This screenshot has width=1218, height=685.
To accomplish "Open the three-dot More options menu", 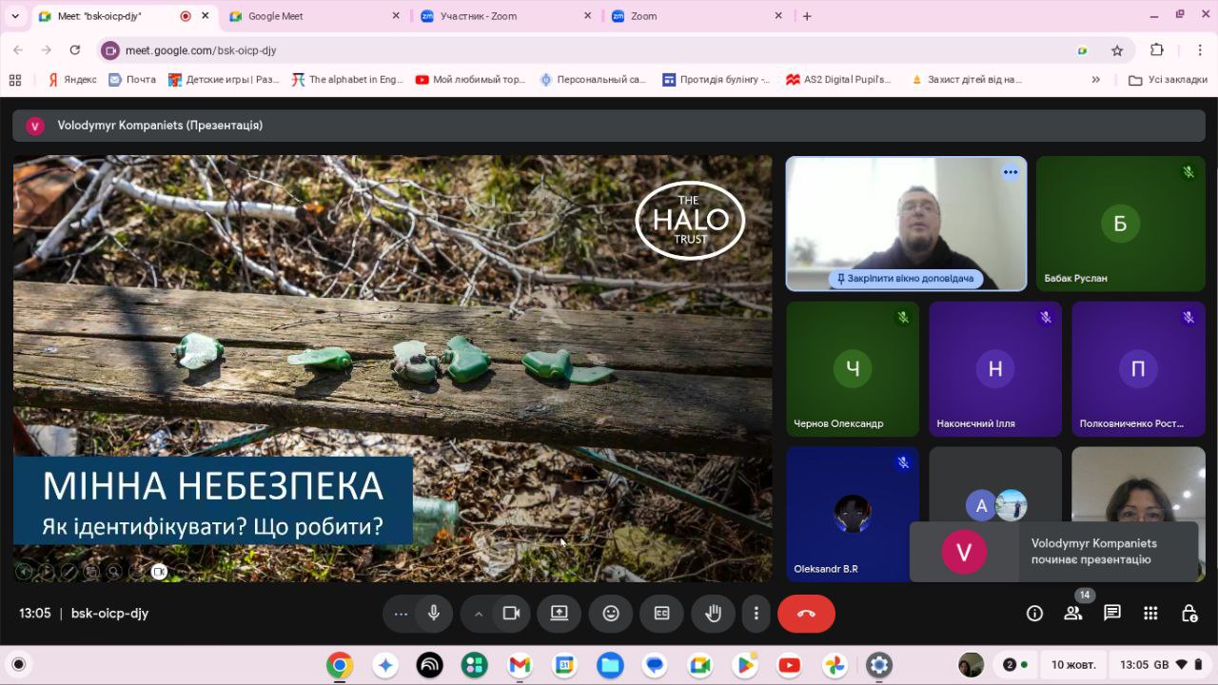I will click(756, 614).
